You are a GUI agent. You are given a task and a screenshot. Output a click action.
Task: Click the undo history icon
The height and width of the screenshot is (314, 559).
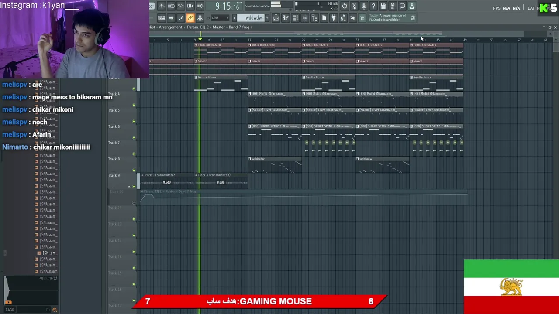pyautogui.click(x=345, y=6)
